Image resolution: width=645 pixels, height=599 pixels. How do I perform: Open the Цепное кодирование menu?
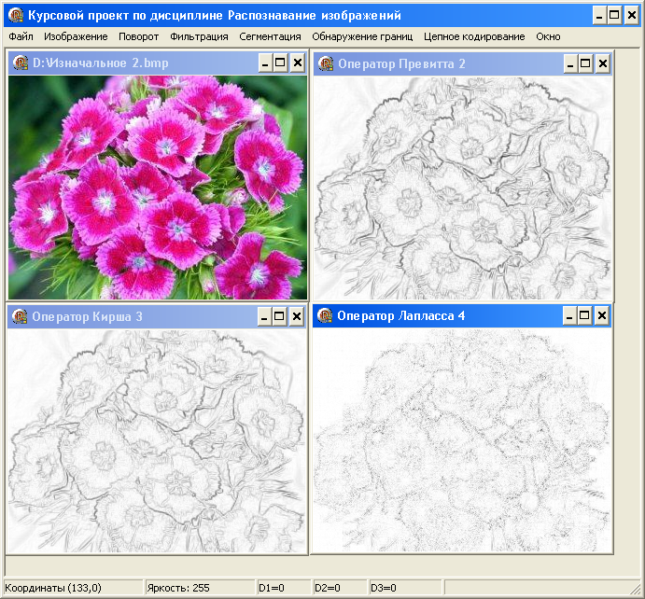[474, 36]
